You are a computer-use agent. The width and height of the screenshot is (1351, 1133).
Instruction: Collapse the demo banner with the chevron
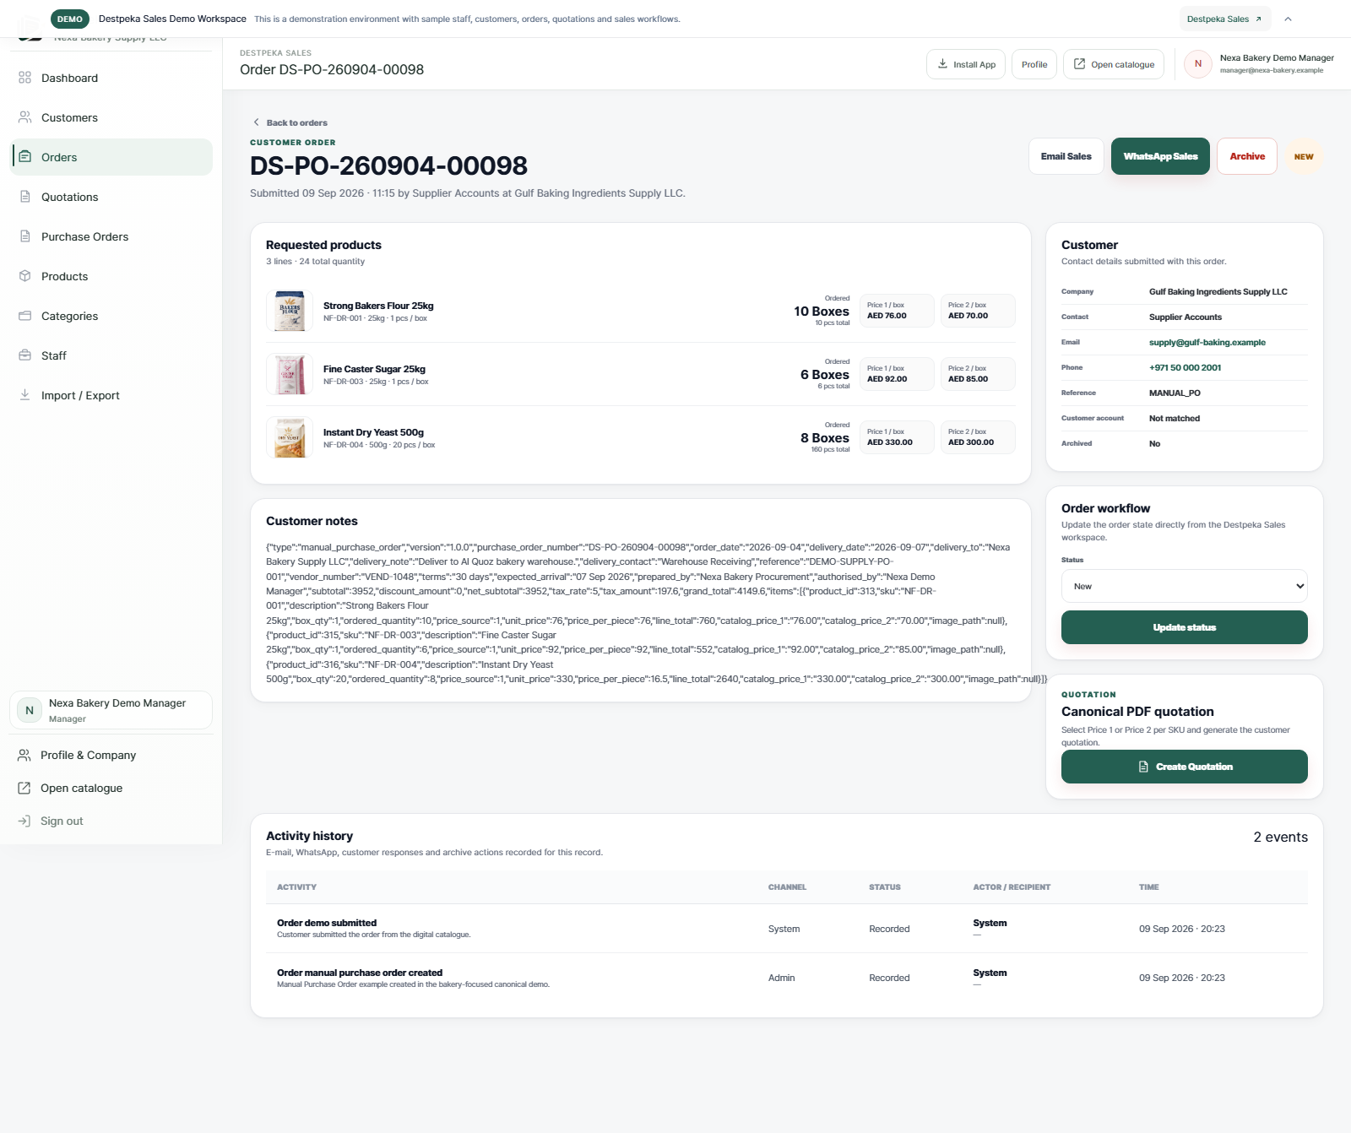(1288, 19)
